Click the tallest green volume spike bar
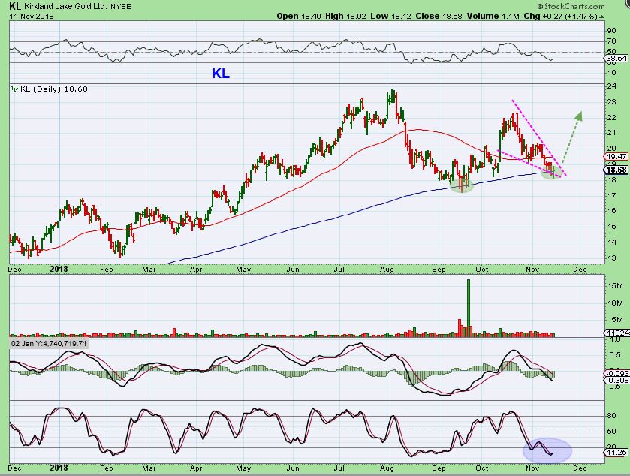 469,308
